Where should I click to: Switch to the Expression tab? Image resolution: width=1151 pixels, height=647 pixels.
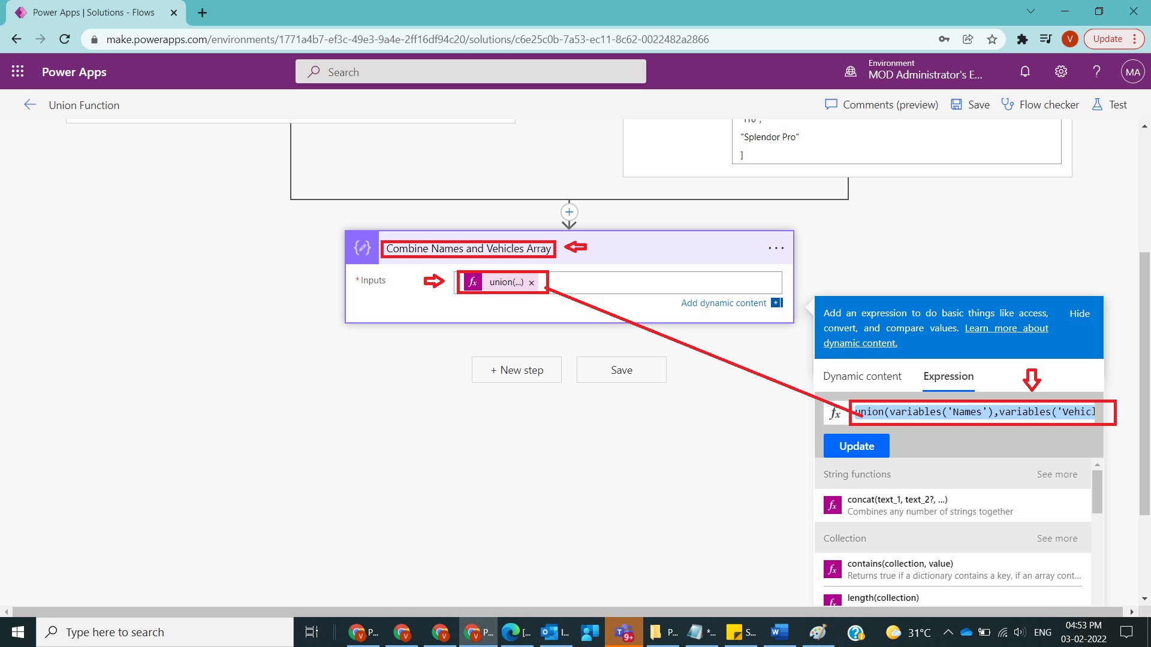(948, 376)
